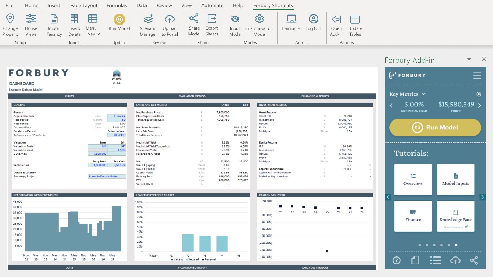493x277 pixels.
Task: Open Customisation Mode
Action: [259, 25]
